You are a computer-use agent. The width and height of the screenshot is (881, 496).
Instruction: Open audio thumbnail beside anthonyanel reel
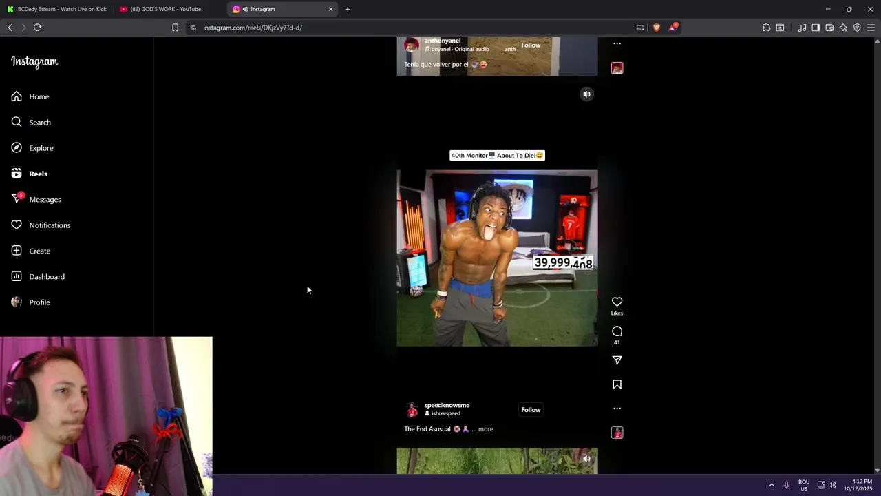pos(617,68)
